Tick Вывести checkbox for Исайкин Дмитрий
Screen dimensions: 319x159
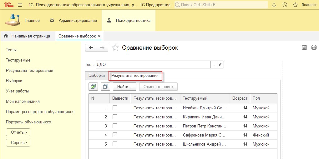tap(115, 108)
